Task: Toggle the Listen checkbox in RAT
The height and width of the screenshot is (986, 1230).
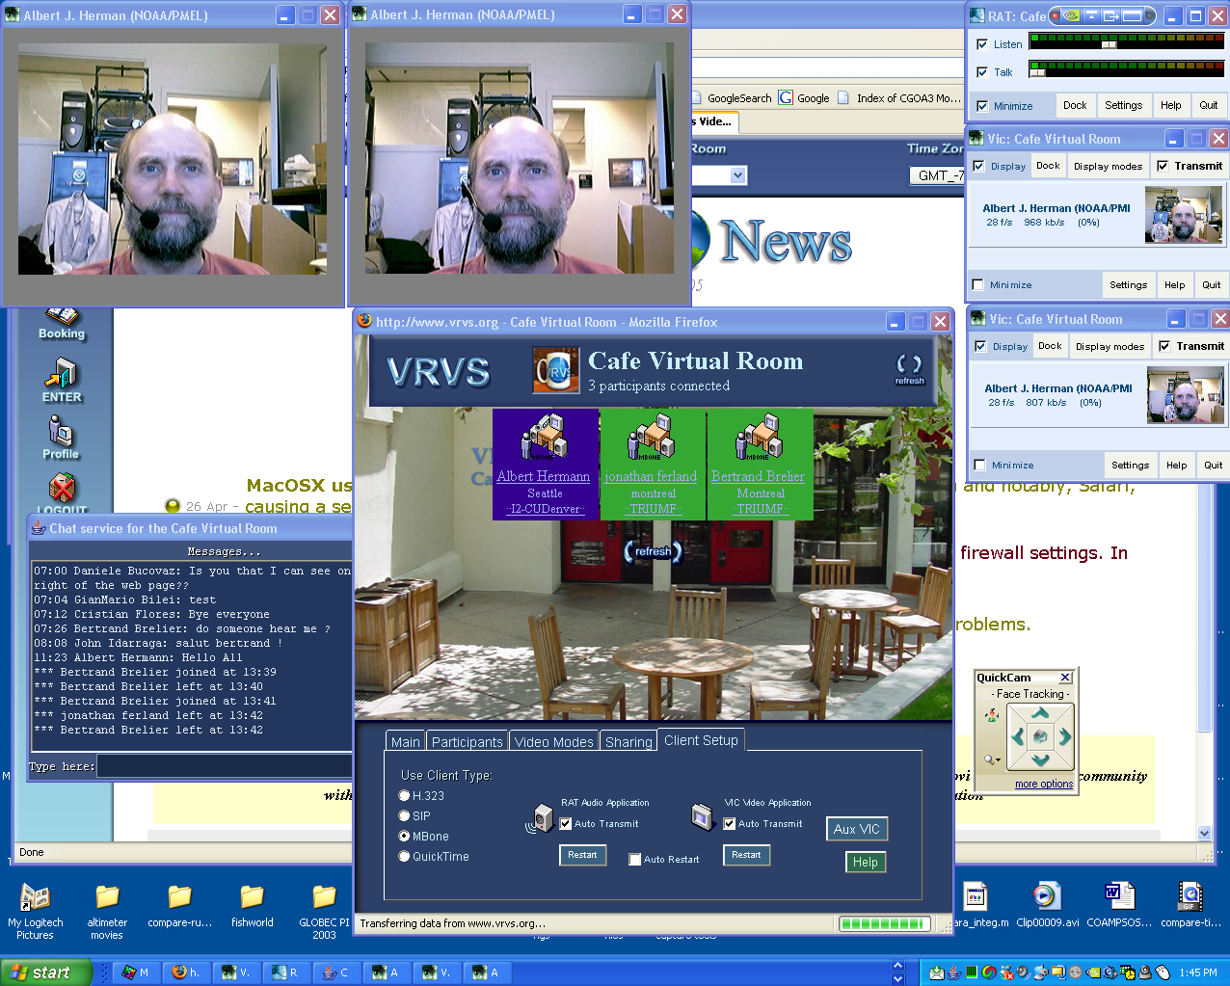Action: (x=982, y=44)
